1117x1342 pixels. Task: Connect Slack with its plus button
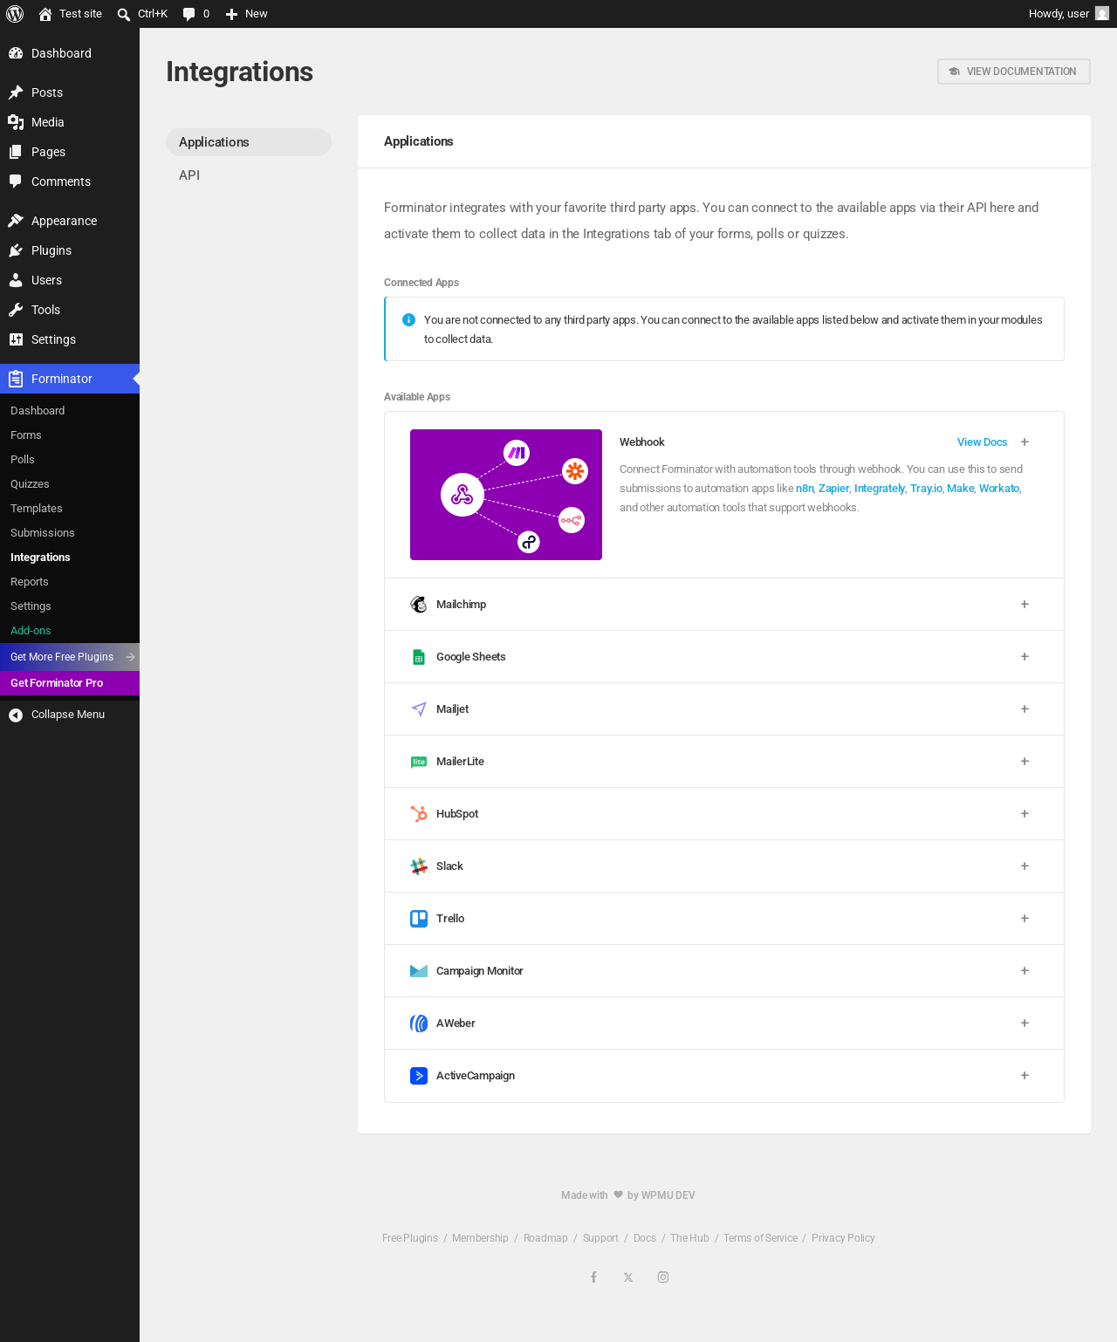point(1024,866)
